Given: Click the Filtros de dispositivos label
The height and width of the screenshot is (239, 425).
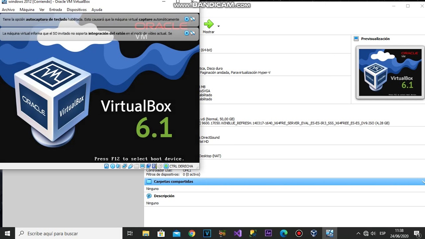Looking at the screenshot, I should (163, 174).
